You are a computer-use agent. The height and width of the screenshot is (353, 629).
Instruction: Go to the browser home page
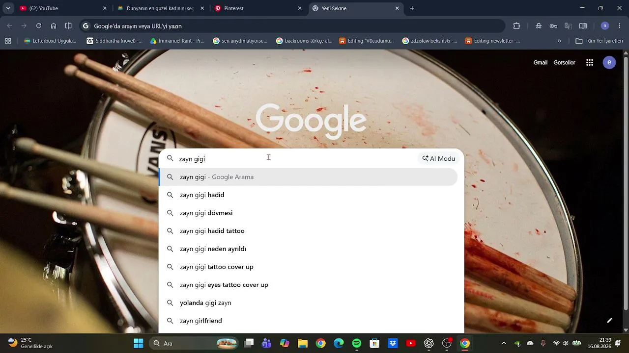pos(54,26)
